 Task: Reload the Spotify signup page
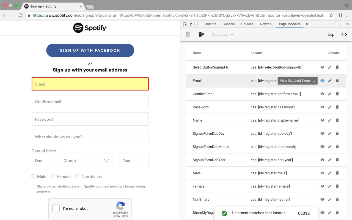click(20, 15)
